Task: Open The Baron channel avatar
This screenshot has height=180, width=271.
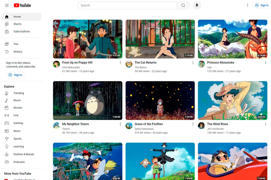Action: 129,64
